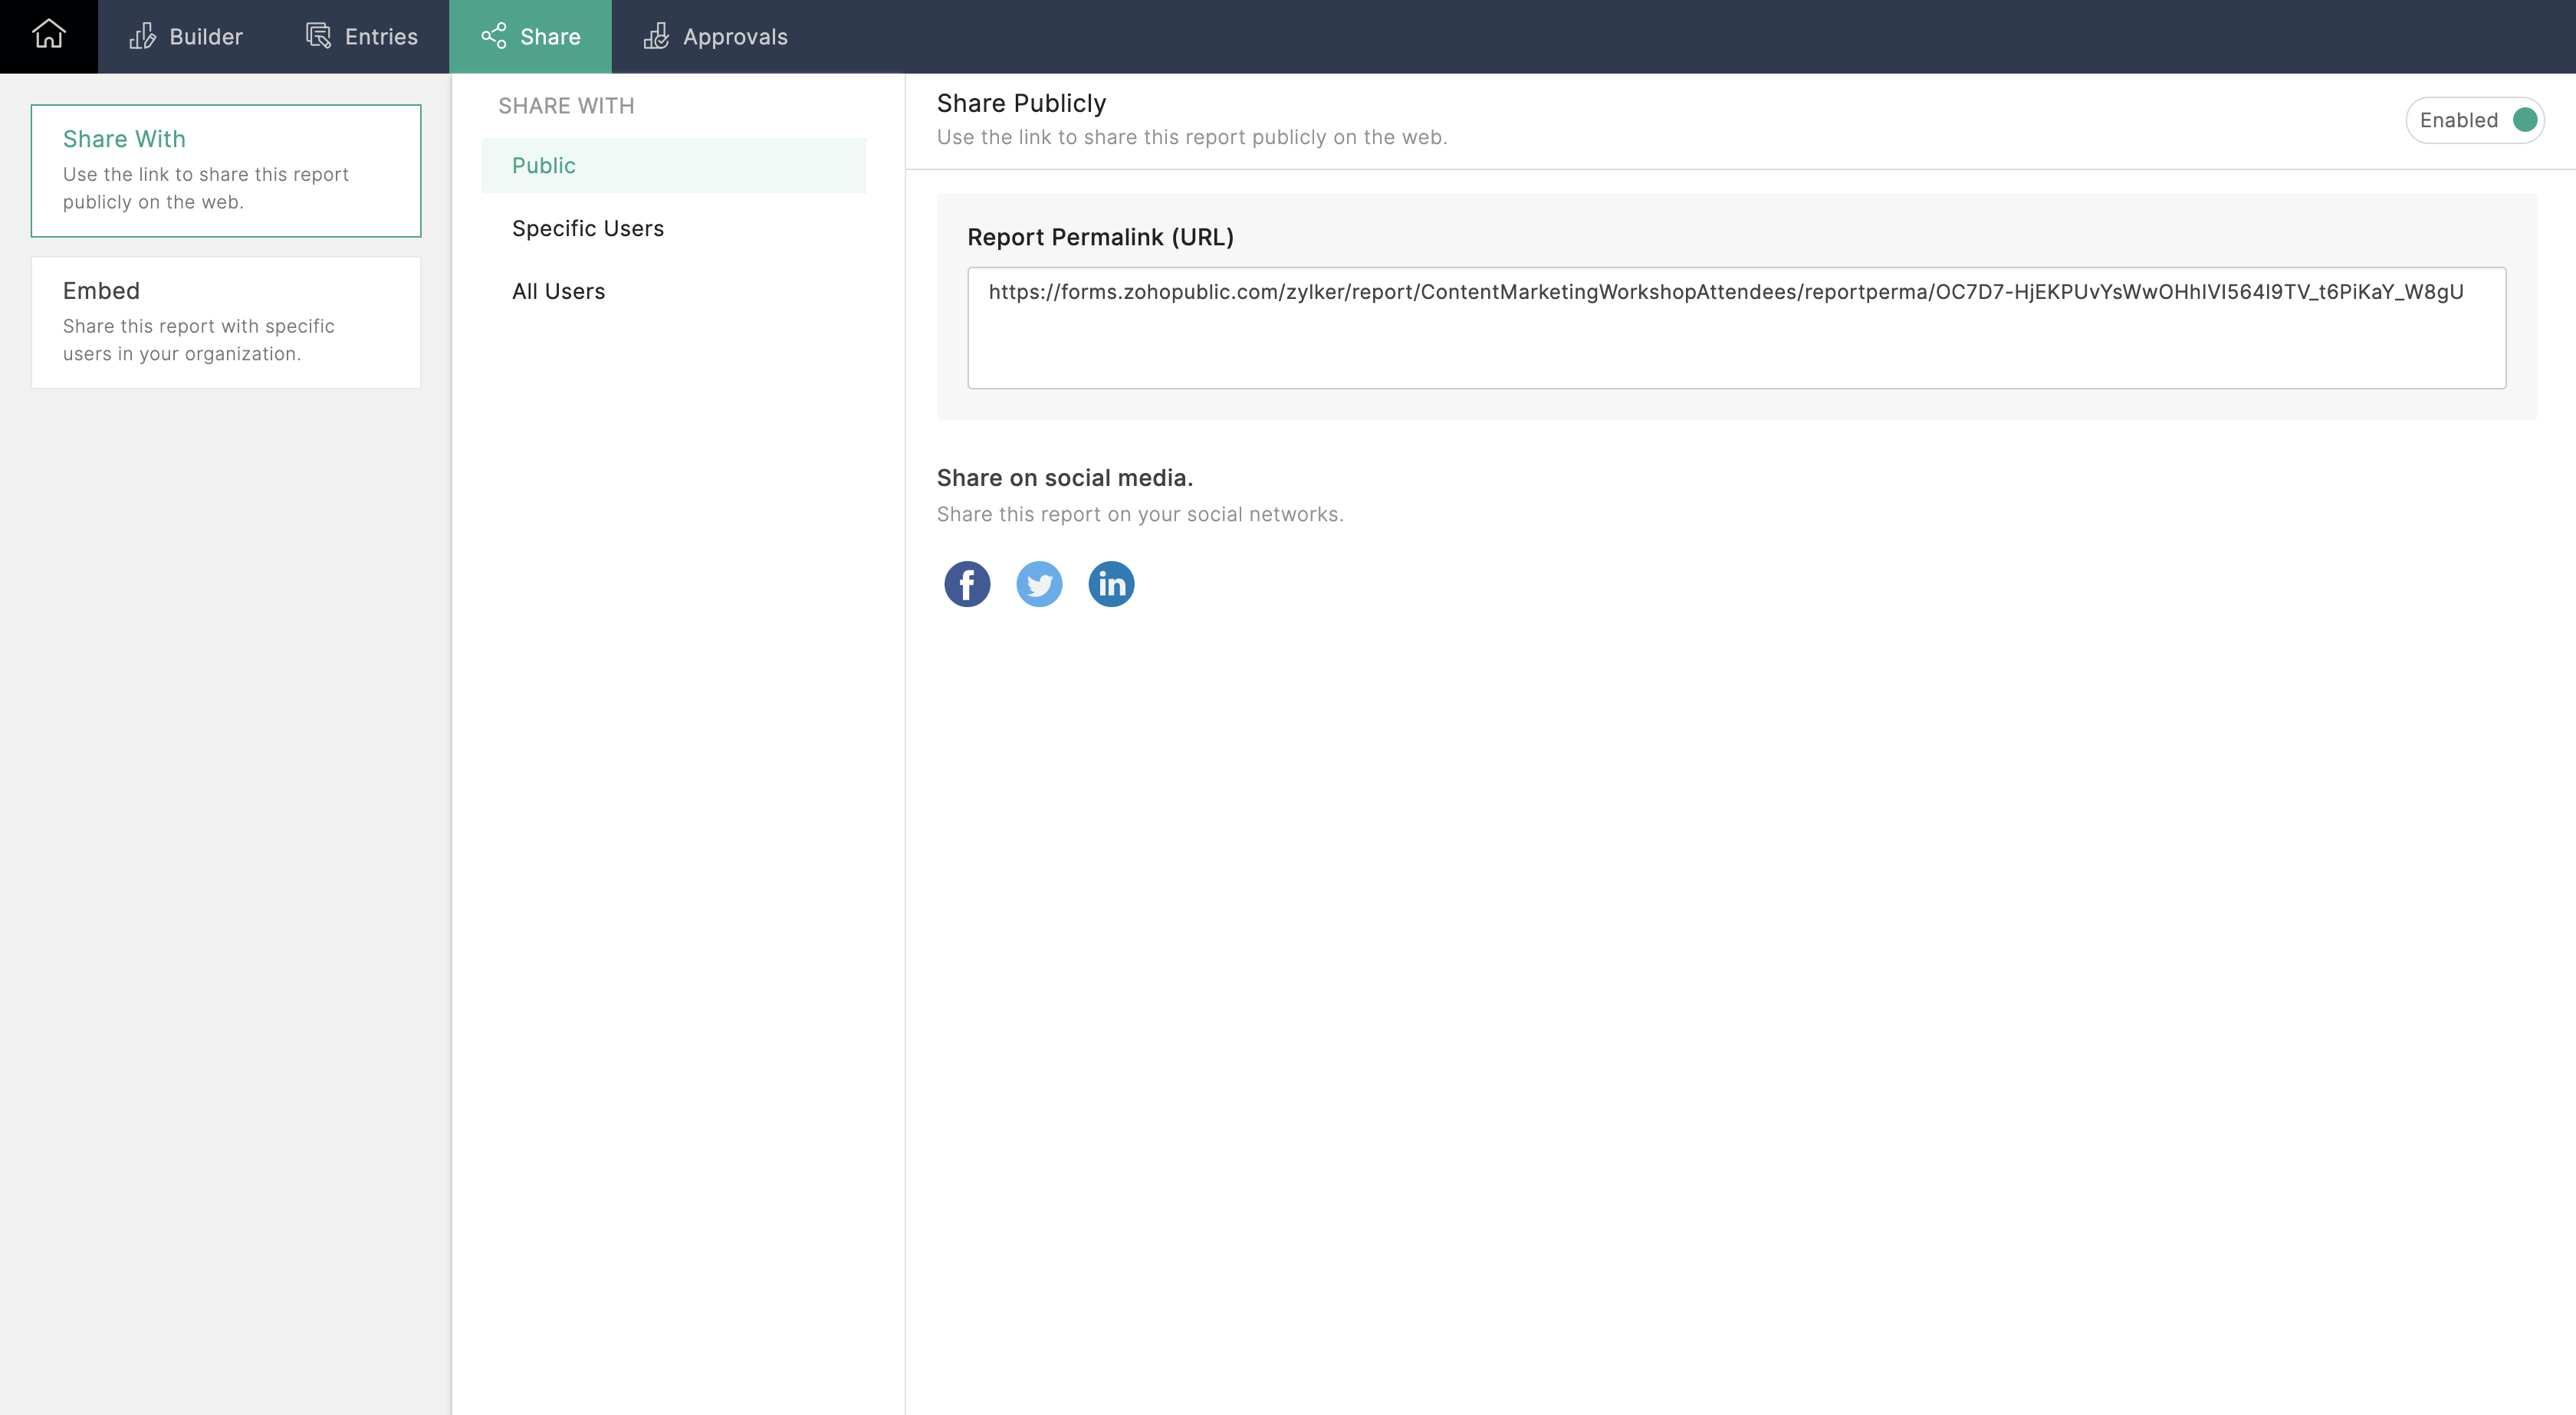Screen dimensions: 2576x1415
Task: Share report on Twitter
Action: pos(1039,584)
